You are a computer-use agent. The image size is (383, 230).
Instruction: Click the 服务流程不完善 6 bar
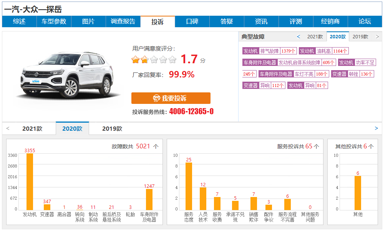(x=287, y=204)
